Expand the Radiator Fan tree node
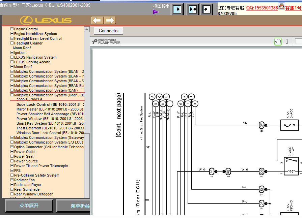This screenshot has height=218, width=302. click(12, 180)
